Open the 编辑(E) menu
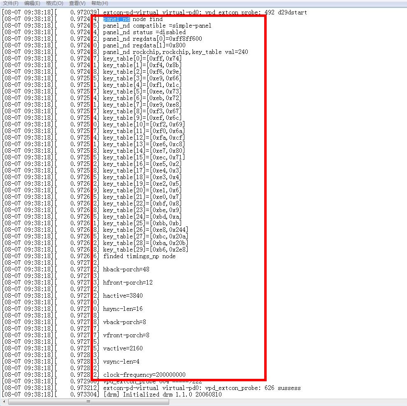 [31, 3]
